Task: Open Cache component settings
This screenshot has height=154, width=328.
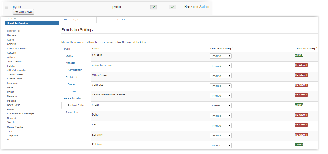Action: [x=10, y=40]
